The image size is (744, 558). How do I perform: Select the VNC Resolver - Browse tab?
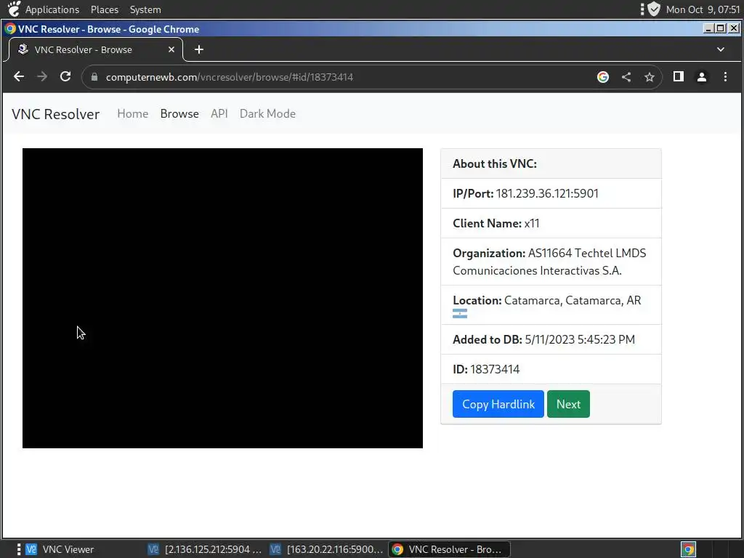tap(95, 49)
